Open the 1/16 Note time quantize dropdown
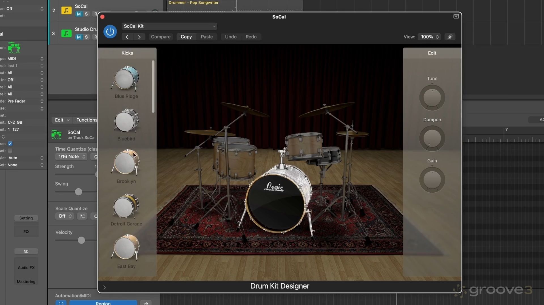Screen dimensions: 544x305 pos(71,156)
